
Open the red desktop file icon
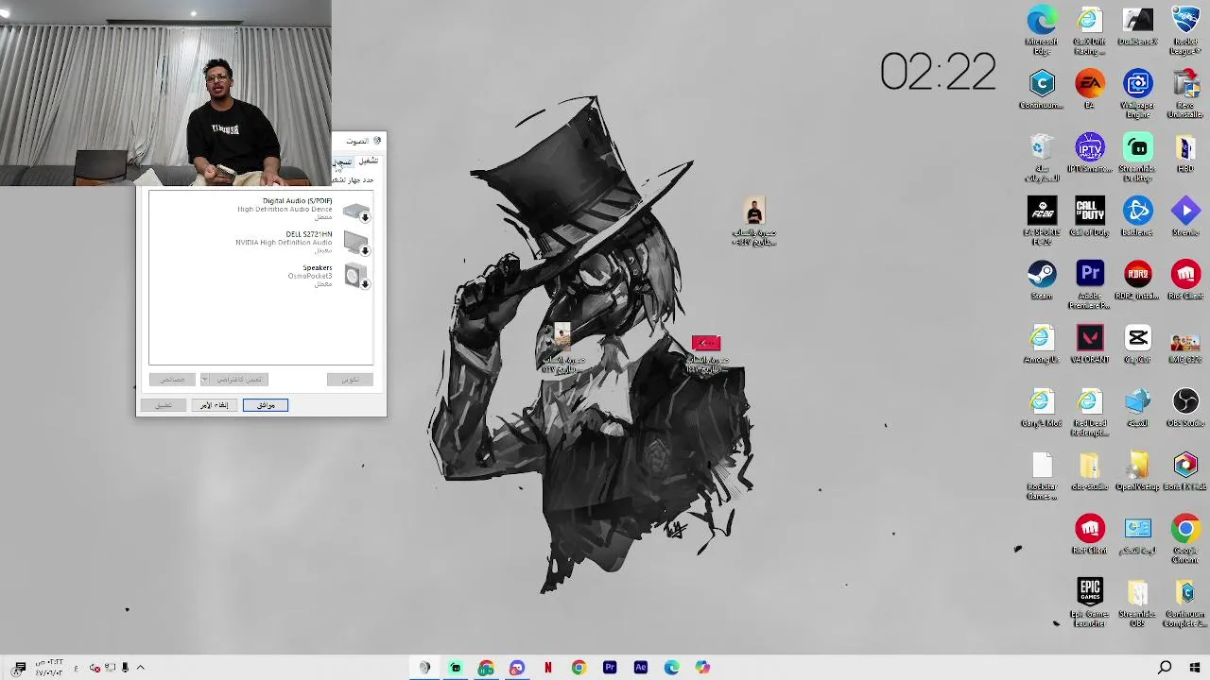[x=706, y=352]
